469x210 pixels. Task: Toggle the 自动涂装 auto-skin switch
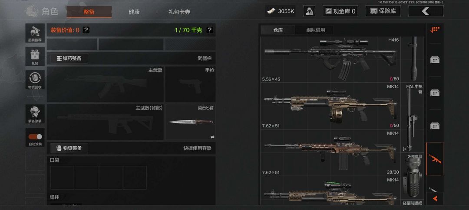[x=35, y=137]
